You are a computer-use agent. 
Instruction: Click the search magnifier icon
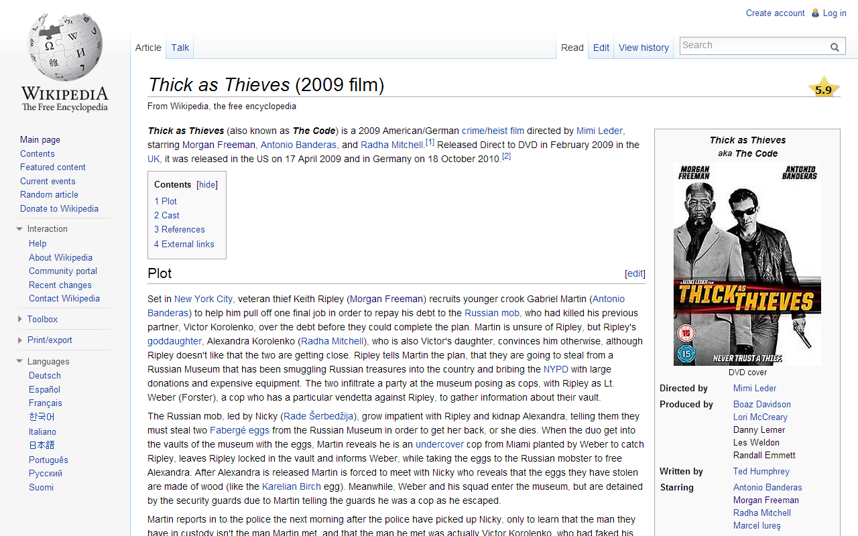click(x=835, y=47)
